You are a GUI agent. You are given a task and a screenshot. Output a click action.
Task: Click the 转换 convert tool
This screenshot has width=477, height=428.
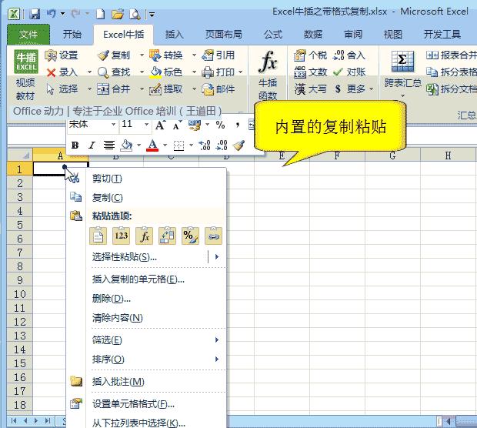[166, 55]
